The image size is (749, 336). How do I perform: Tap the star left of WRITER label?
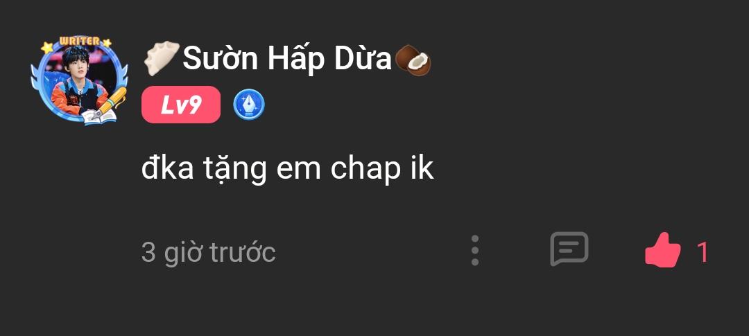click(x=47, y=47)
